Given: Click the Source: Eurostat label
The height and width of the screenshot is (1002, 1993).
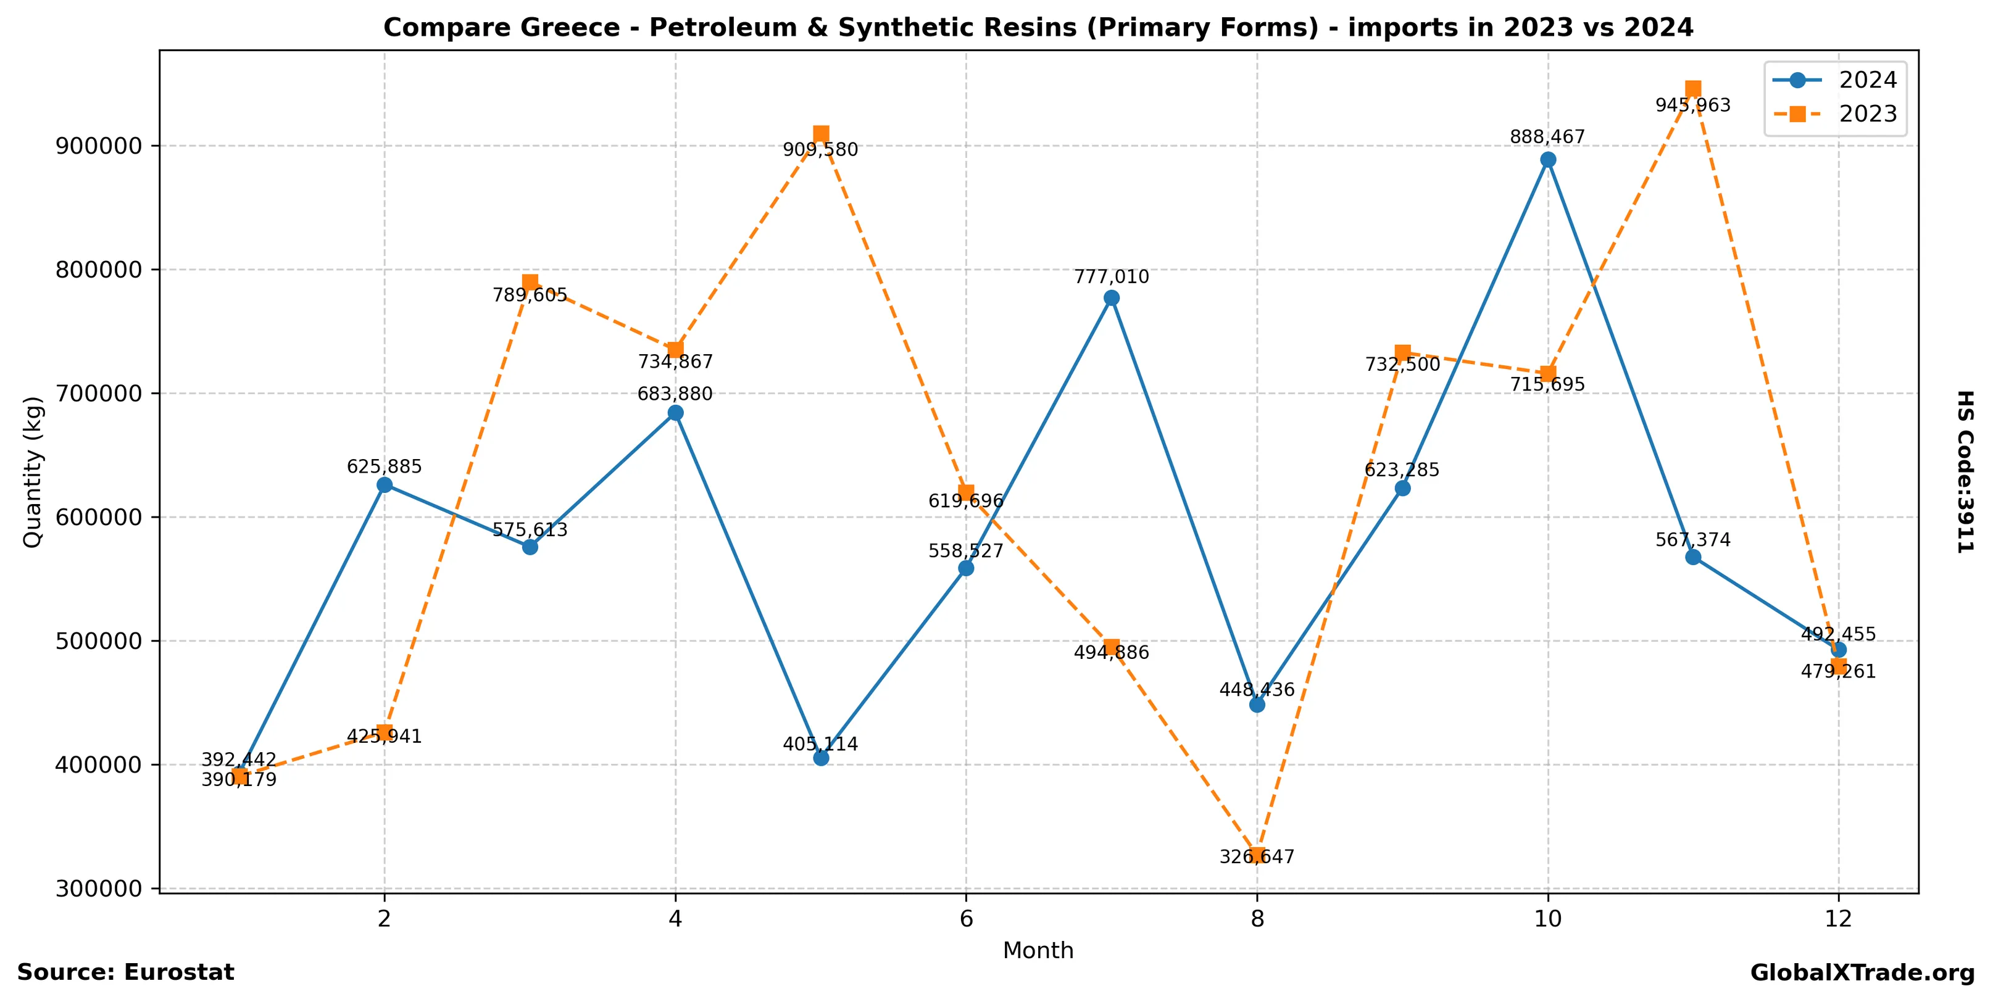Looking at the screenshot, I should click(x=125, y=972).
